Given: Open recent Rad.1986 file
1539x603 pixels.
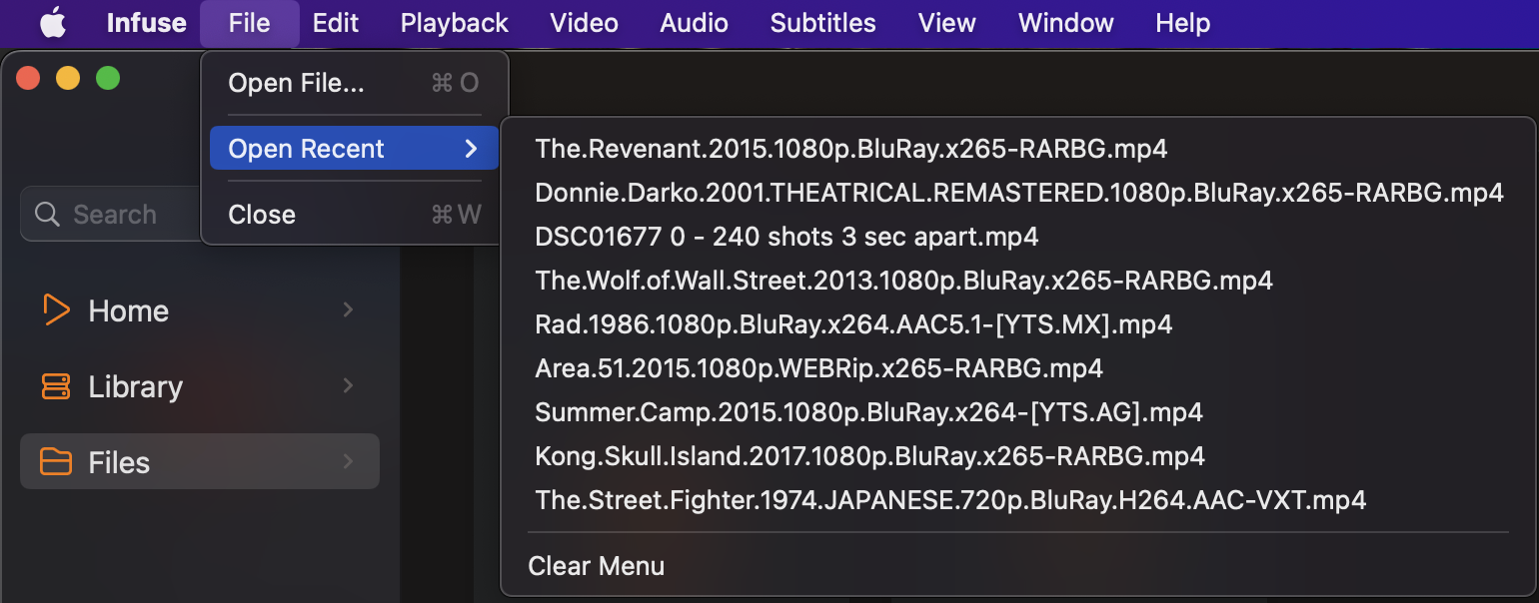Looking at the screenshot, I should (1018, 324).
